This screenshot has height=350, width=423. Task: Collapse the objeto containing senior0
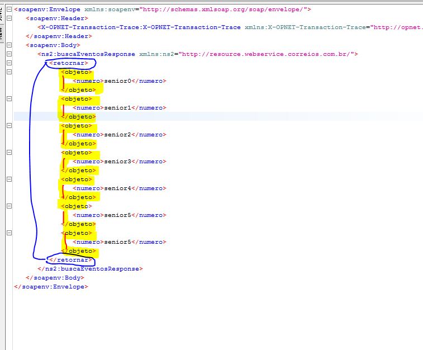click(9, 72)
